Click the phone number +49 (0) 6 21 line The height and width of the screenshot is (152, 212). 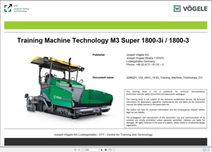click(145, 65)
